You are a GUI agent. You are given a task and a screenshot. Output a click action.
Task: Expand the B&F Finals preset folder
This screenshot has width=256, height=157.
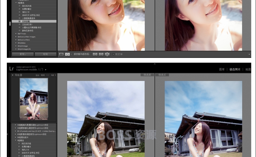click(x=16, y=34)
